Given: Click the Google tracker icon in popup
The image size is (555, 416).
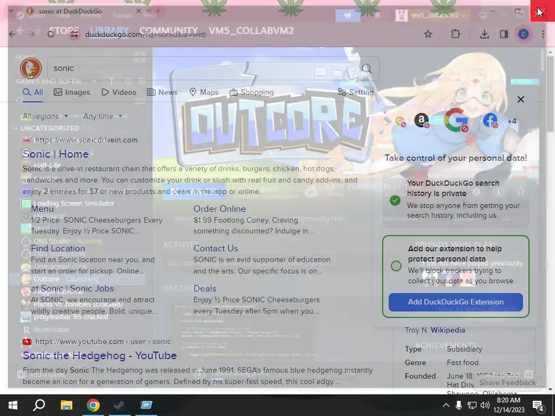Looking at the screenshot, I should coord(456,120).
